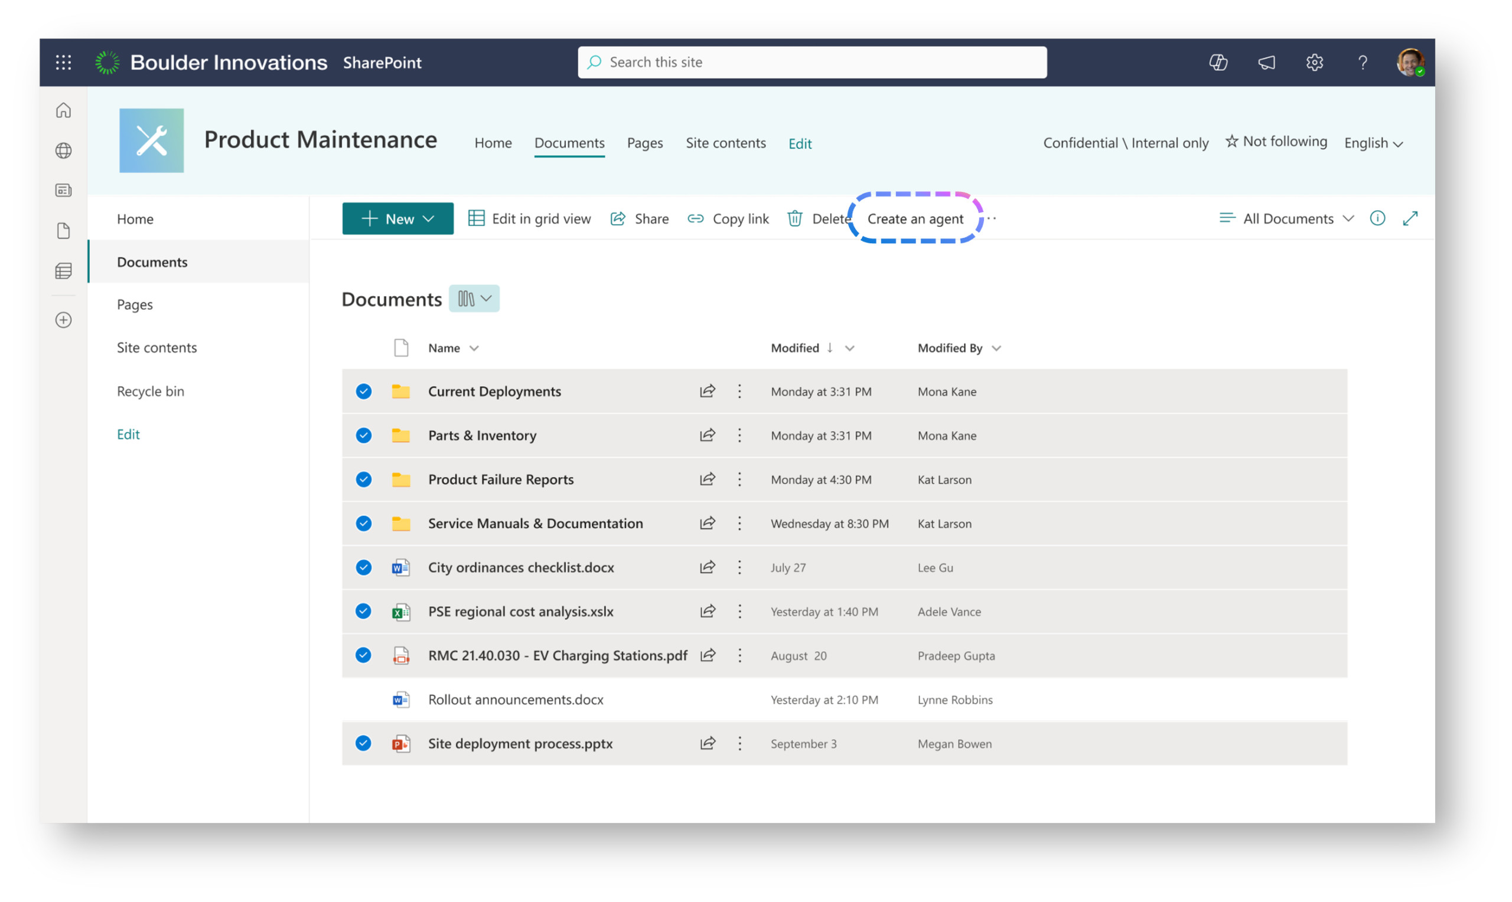Click the megaphone announcements icon
The image size is (1512, 902).
(x=1266, y=62)
